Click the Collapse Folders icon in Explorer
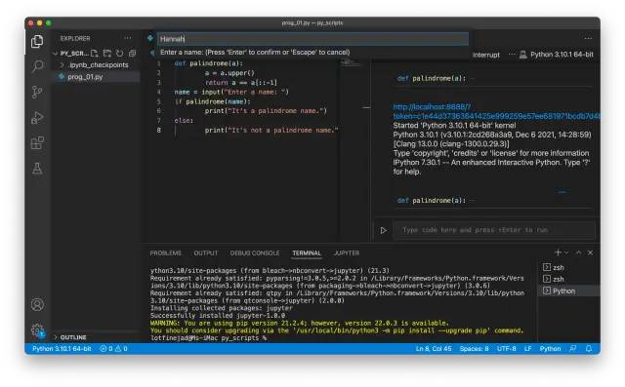This screenshot has width=625, height=387. click(x=133, y=54)
